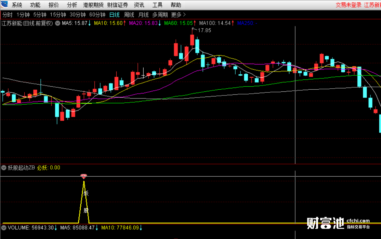The image size is (381, 239).
Task: Switch to the 1分钟 period tab
Action: [x=23, y=15]
